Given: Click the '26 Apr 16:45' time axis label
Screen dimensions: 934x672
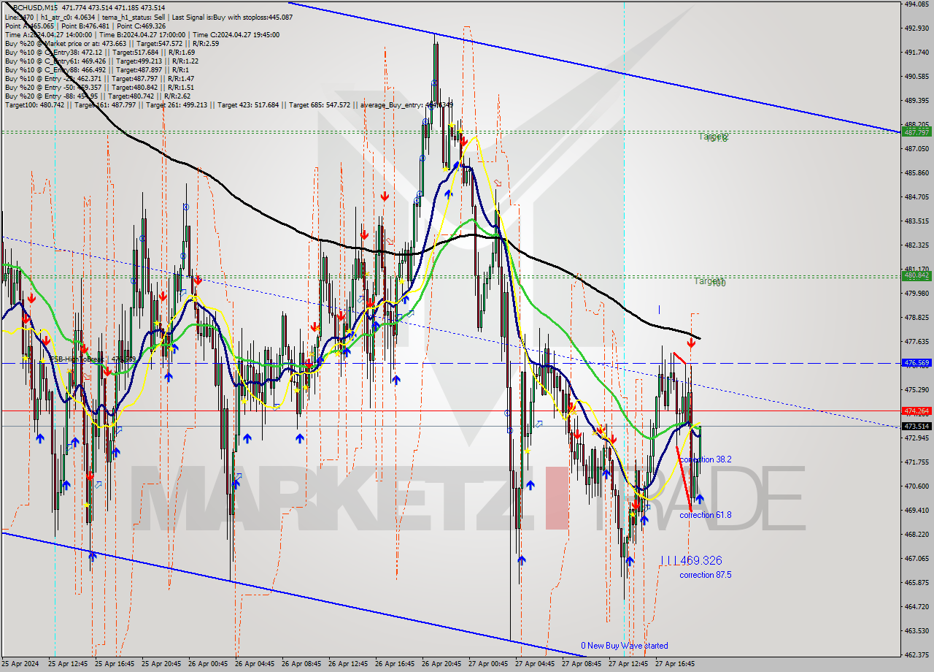Looking at the screenshot, I should 395,664.
